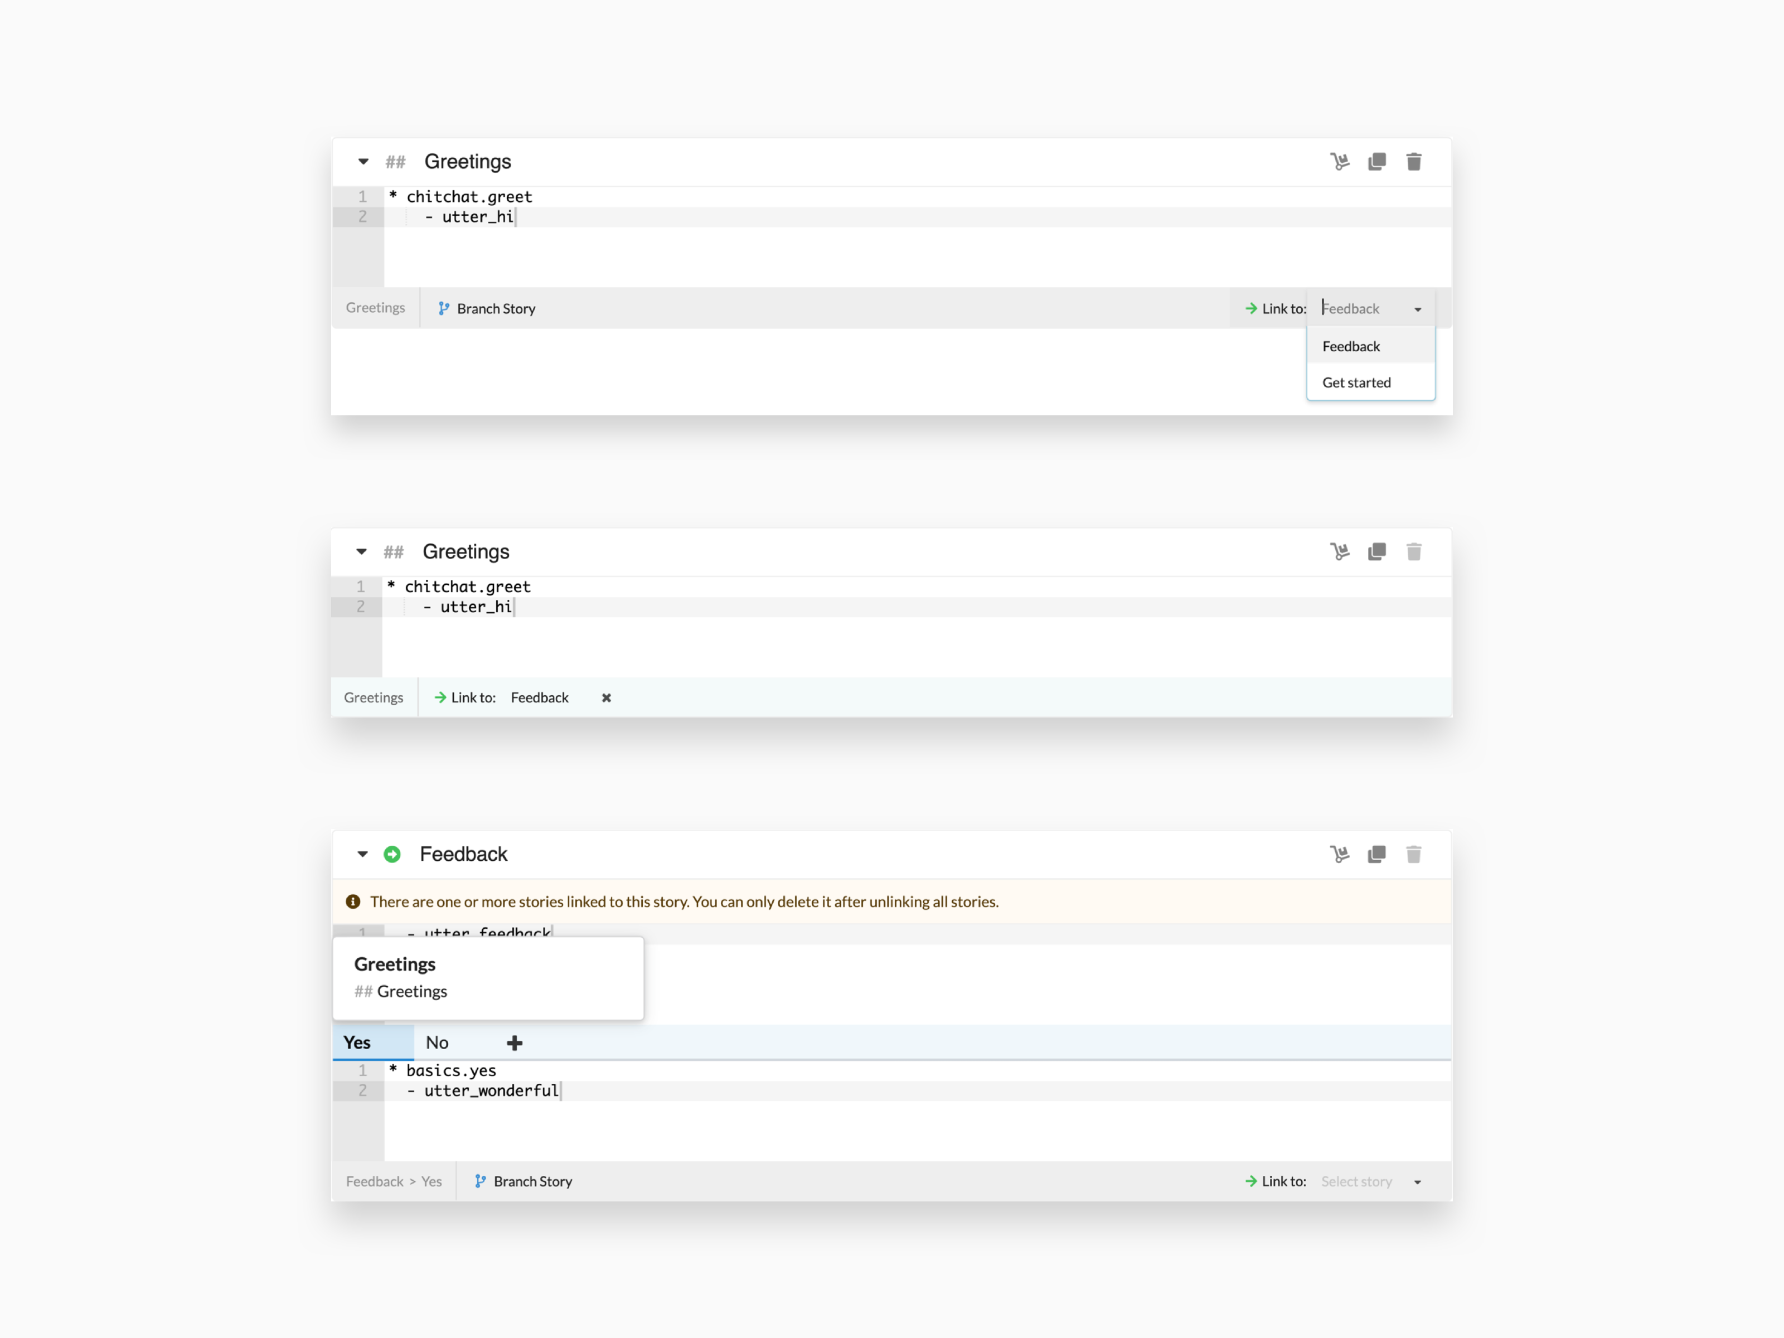This screenshot has width=1784, height=1338.
Task: Delete the first Greetings story via trash icon
Action: click(1414, 162)
